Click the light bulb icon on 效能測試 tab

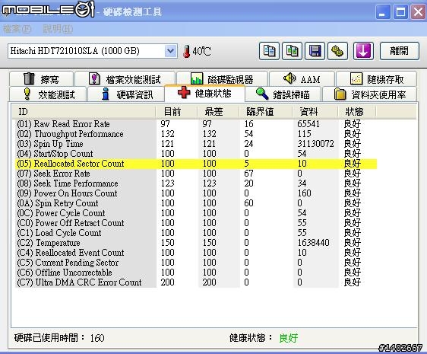coord(27,94)
